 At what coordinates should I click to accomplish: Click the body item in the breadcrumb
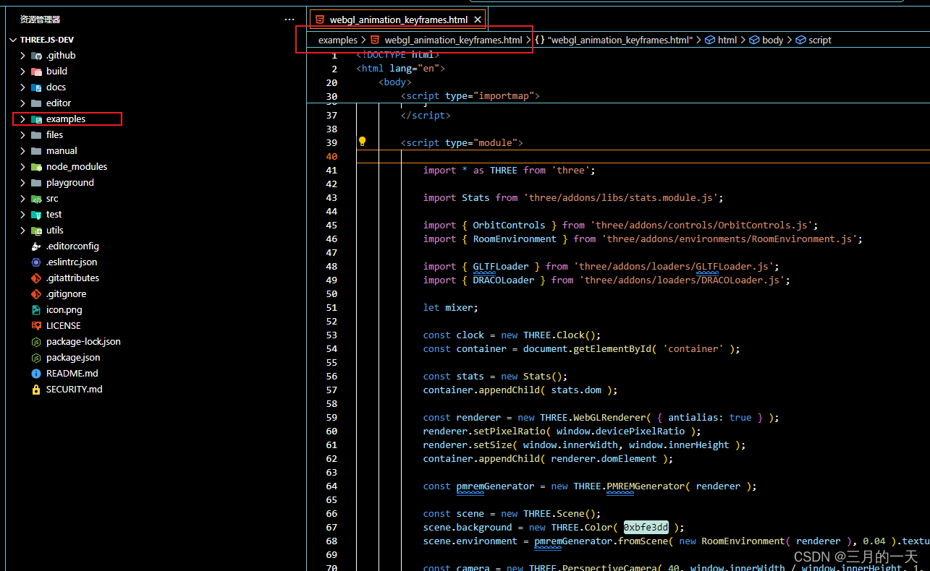[x=772, y=40]
